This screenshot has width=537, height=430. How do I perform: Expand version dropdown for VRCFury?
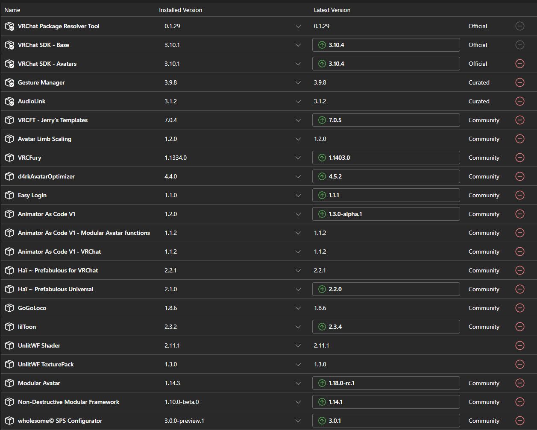click(x=298, y=158)
